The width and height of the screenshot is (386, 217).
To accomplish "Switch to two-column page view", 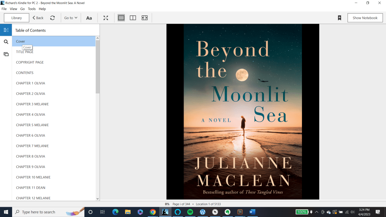I will pyautogui.click(x=133, y=18).
